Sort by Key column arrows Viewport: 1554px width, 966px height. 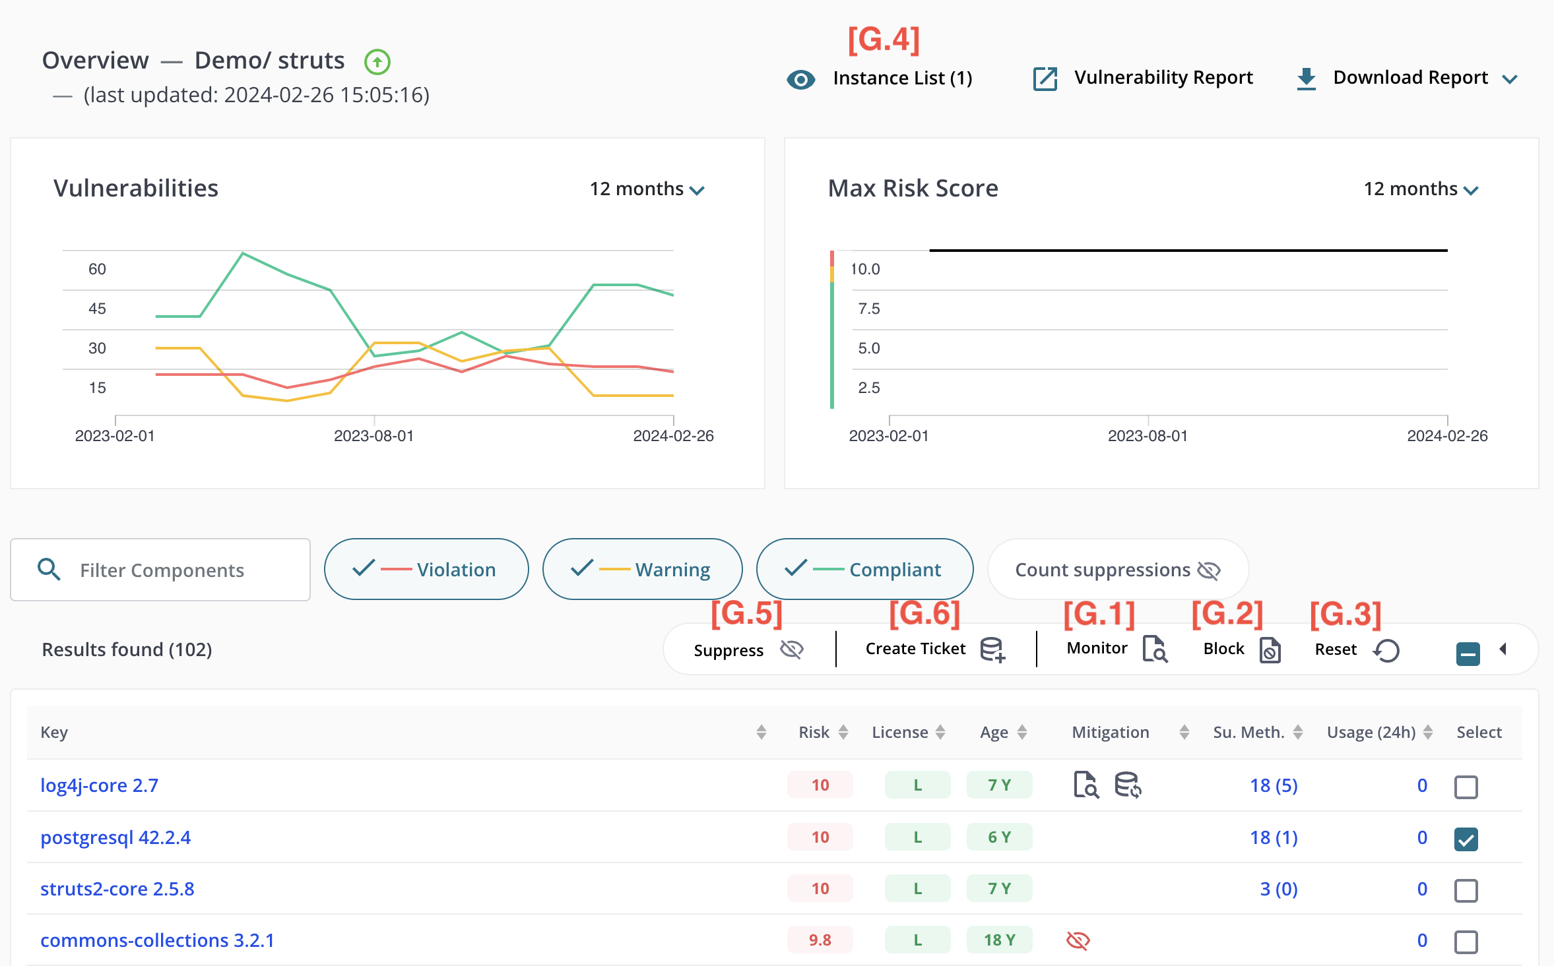tap(761, 732)
